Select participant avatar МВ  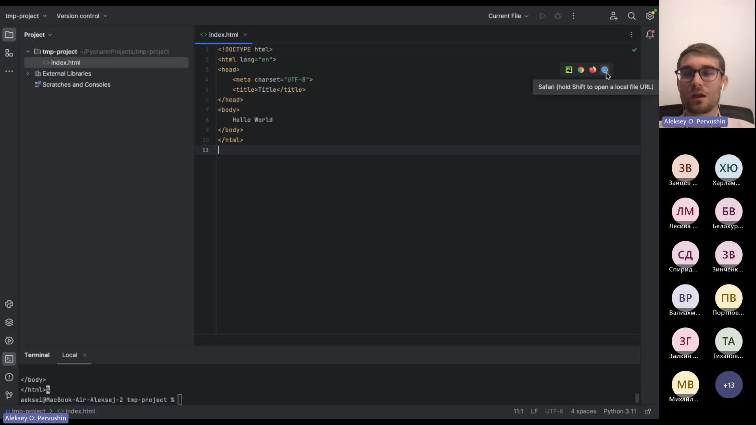tap(685, 384)
